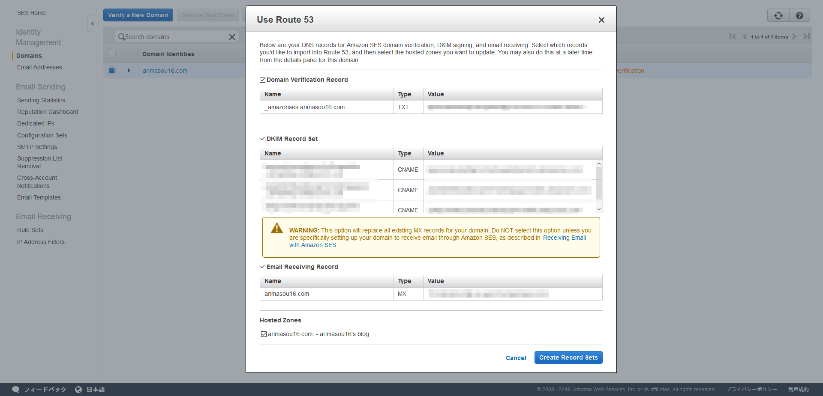823x396 pixels.
Task: Click Create Record Sets button
Action: (x=568, y=357)
